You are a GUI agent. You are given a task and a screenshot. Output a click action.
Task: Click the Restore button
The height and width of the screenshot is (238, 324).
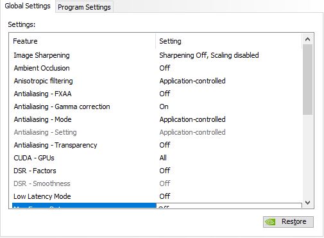[x=288, y=221]
